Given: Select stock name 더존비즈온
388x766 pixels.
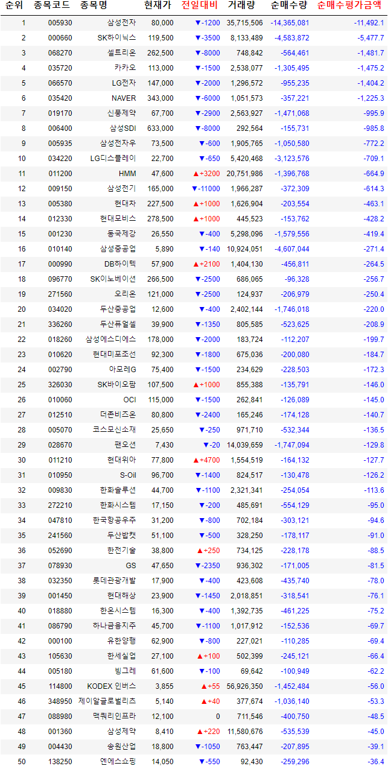Looking at the screenshot, I should click(x=119, y=415).
